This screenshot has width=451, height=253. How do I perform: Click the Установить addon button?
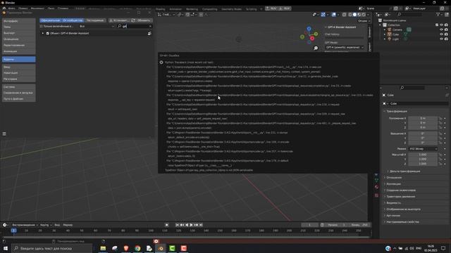119,20
